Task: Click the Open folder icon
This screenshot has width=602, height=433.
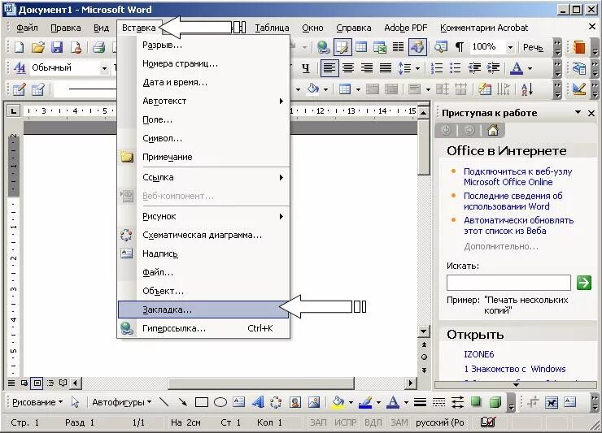Action: [x=38, y=48]
